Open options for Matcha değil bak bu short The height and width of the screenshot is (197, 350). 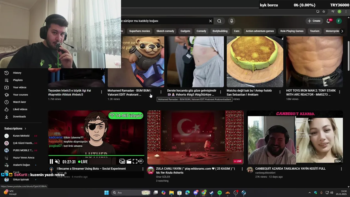pos(280,92)
